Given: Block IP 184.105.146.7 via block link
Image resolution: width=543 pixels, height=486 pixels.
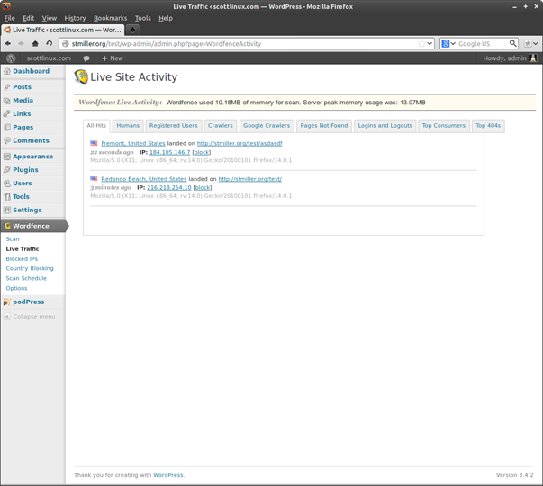Looking at the screenshot, I should pyautogui.click(x=202, y=152).
